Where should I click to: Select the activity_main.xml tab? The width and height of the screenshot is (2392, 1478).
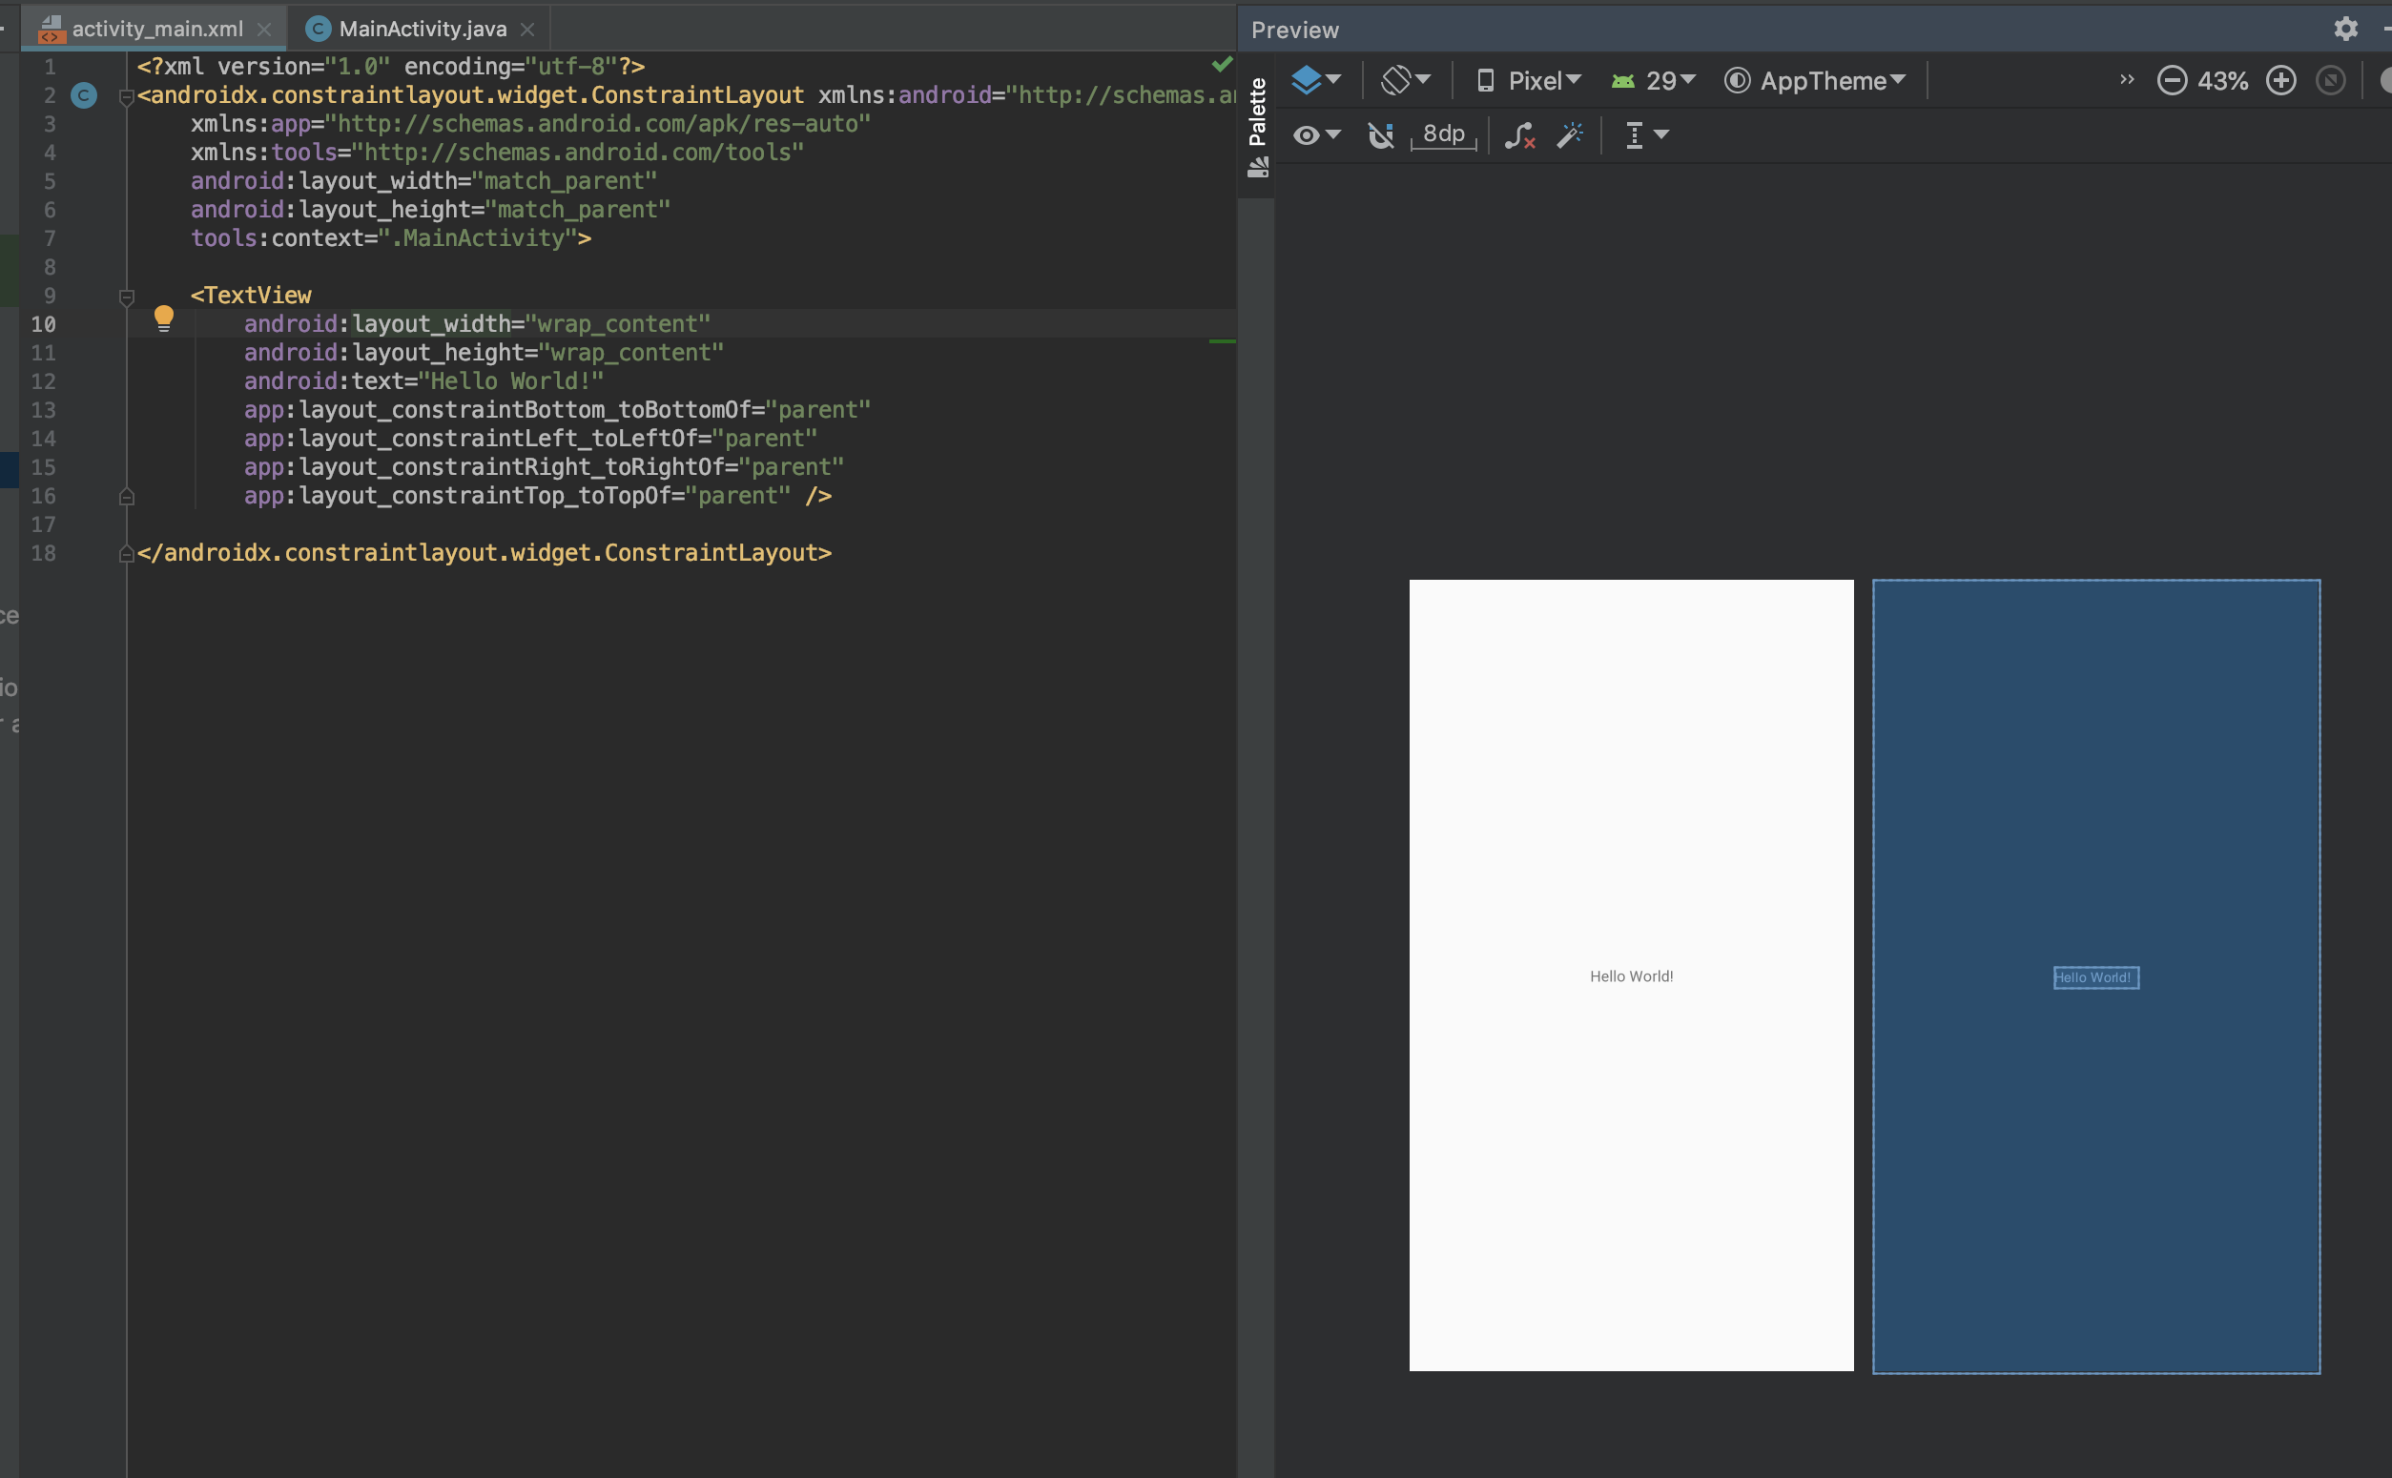tap(155, 30)
